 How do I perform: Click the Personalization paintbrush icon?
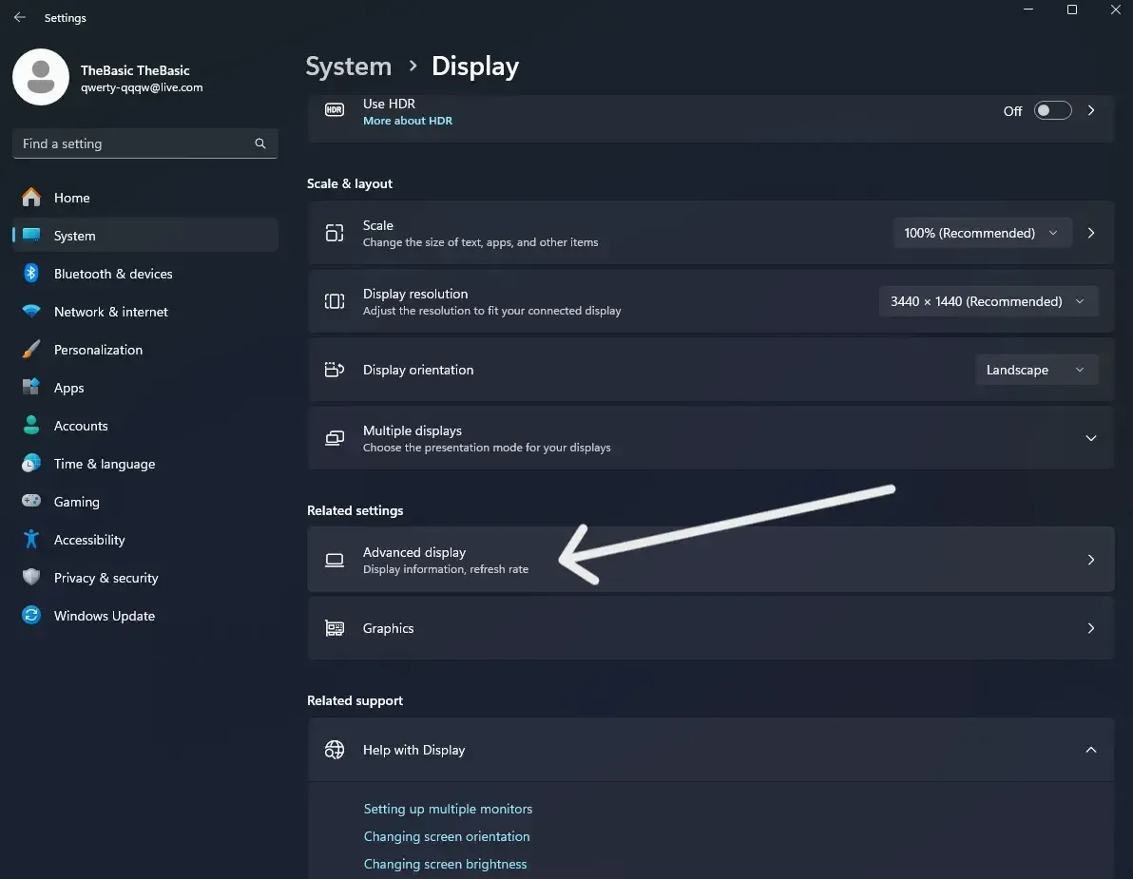tap(31, 349)
